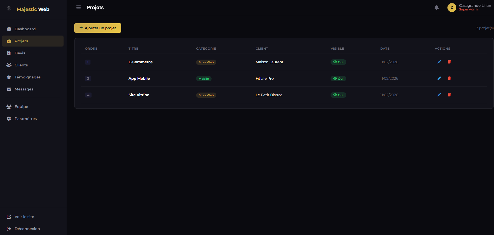Toggle the hamburger sidebar menu
Viewport: 494px width, 235px height.
[78, 8]
